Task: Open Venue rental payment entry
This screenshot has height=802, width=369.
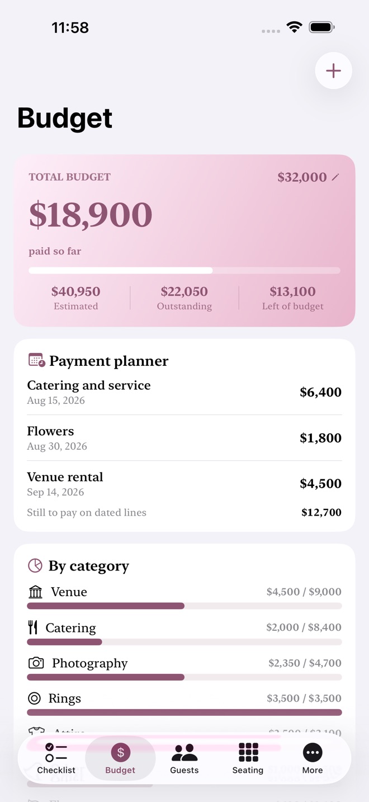Action: tap(184, 484)
